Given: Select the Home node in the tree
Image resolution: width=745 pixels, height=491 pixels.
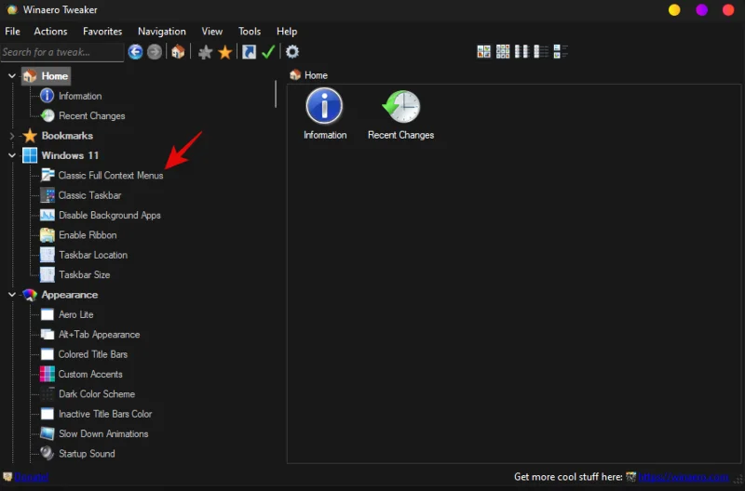Looking at the screenshot, I should [46, 76].
